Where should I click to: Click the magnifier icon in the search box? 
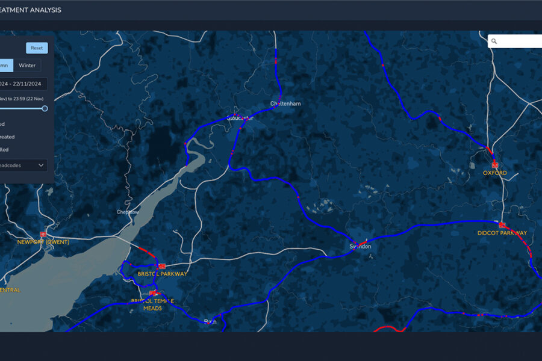(x=494, y=41)
